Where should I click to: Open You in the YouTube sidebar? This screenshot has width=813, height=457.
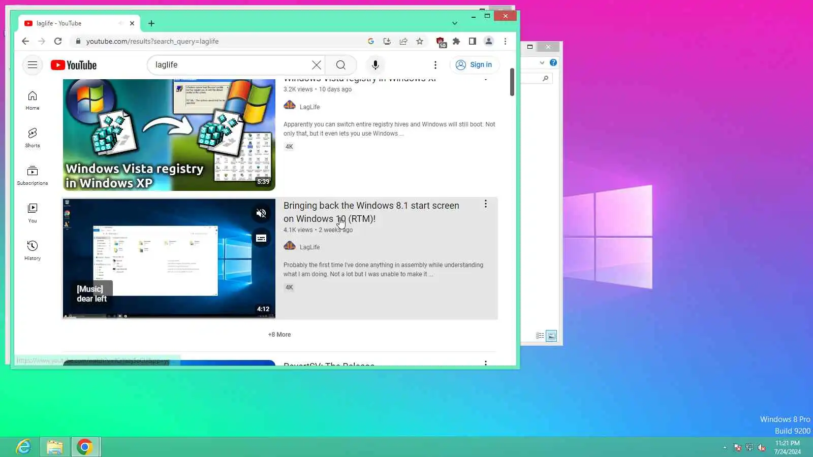tap(33, 213)
